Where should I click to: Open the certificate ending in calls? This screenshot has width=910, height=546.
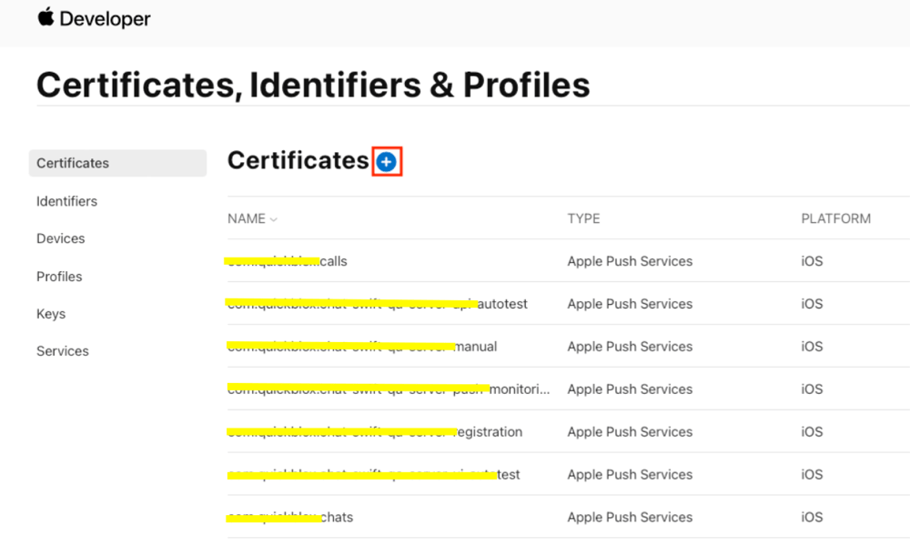pos(288,261)
